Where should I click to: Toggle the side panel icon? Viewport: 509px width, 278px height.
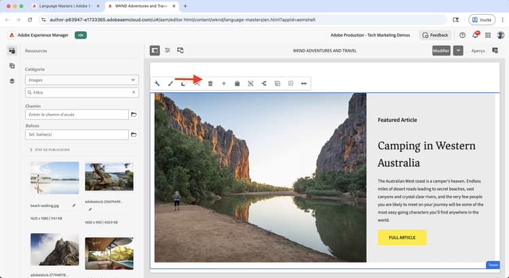[x=155, y=51]
